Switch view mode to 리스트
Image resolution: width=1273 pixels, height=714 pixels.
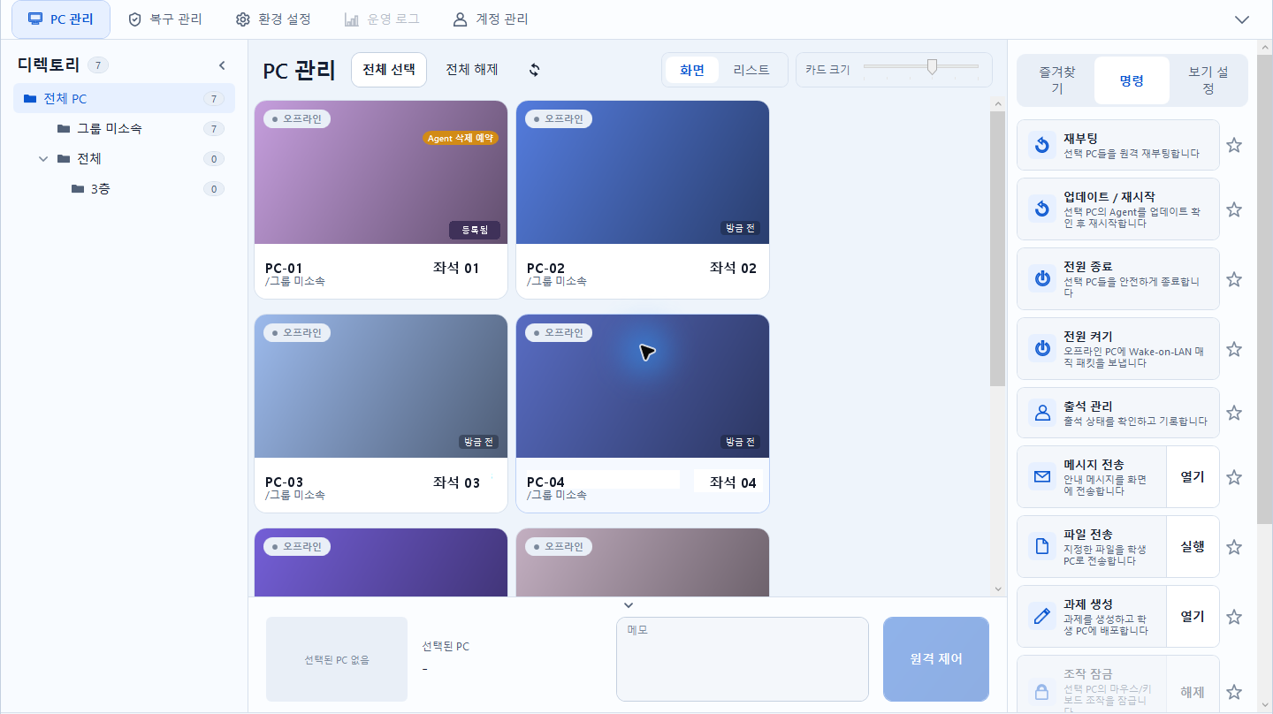(x=751, y=70)
